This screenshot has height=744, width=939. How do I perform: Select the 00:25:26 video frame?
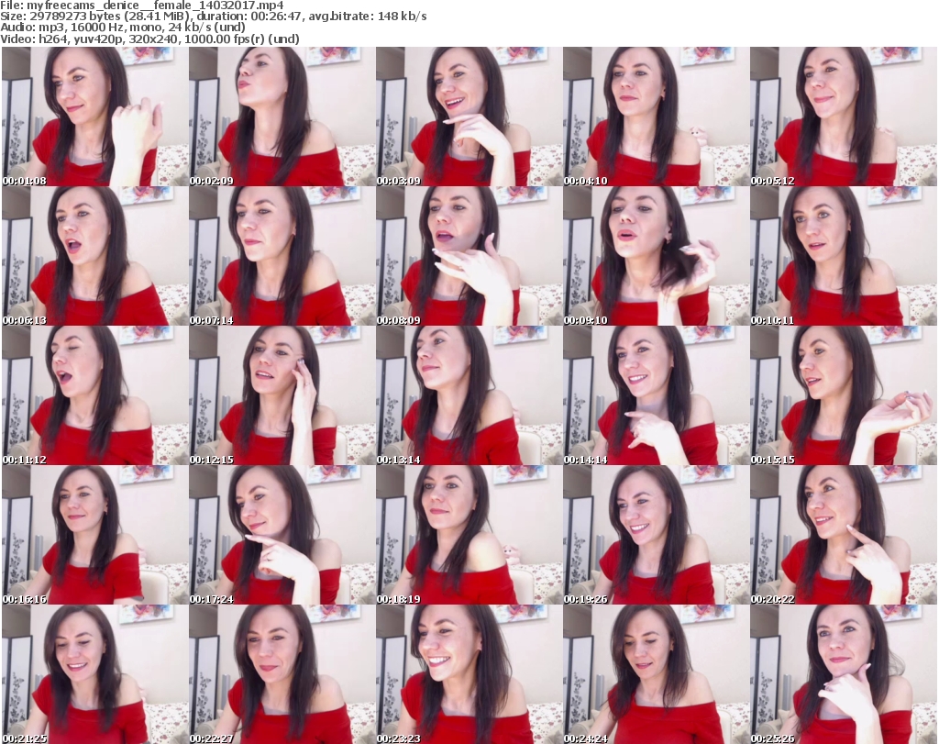coord(844,675)
